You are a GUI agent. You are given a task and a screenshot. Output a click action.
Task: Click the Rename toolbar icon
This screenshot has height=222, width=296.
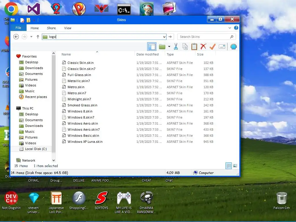pyautogui.click(x=222, y=47)
